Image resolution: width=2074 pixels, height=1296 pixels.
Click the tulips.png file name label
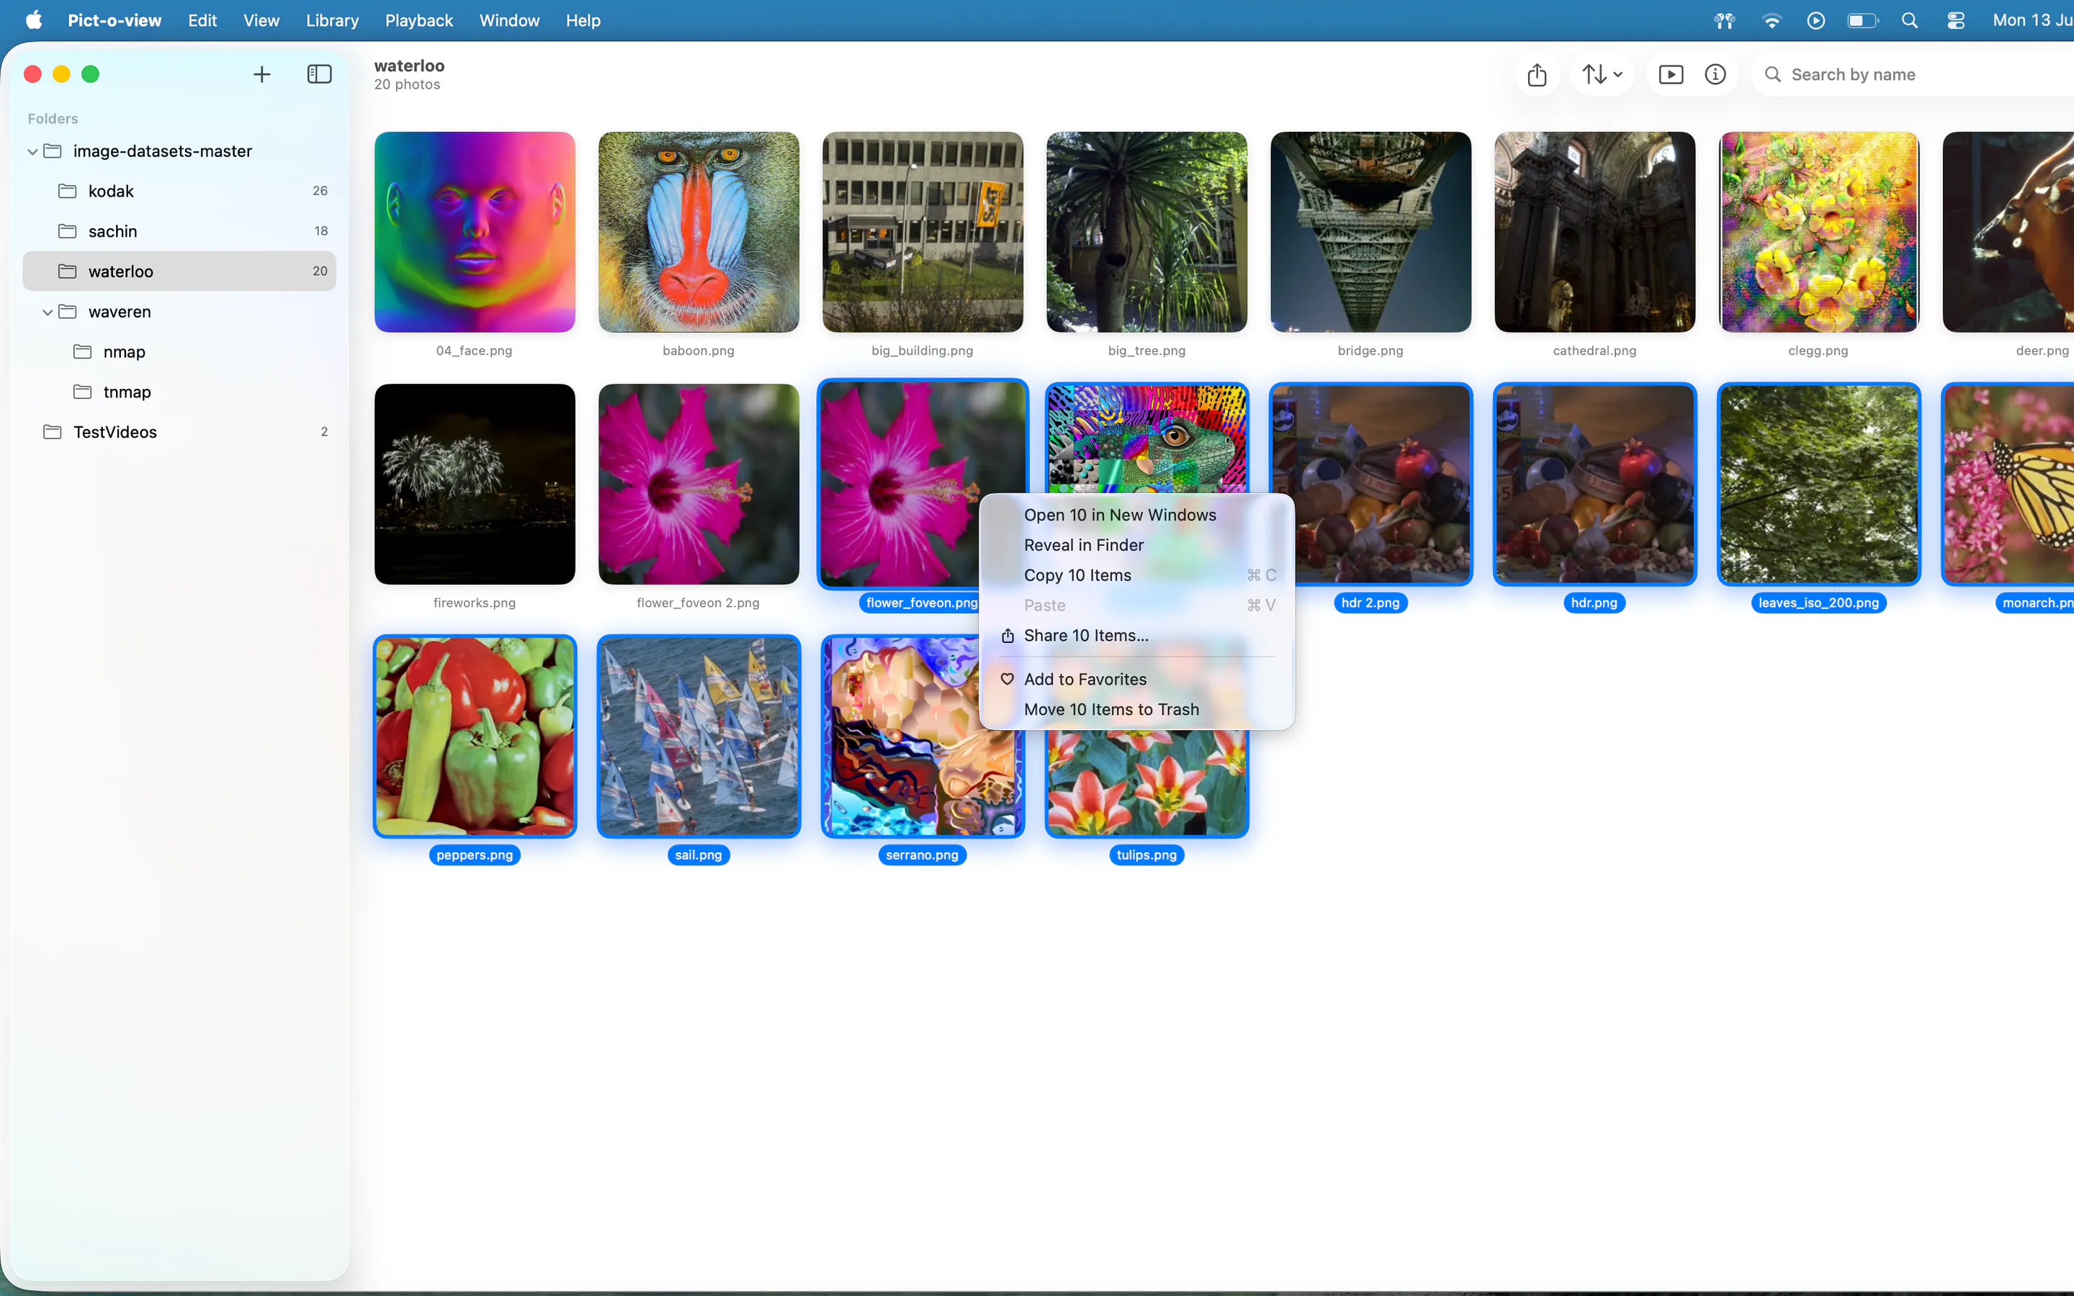point(1146,855)
